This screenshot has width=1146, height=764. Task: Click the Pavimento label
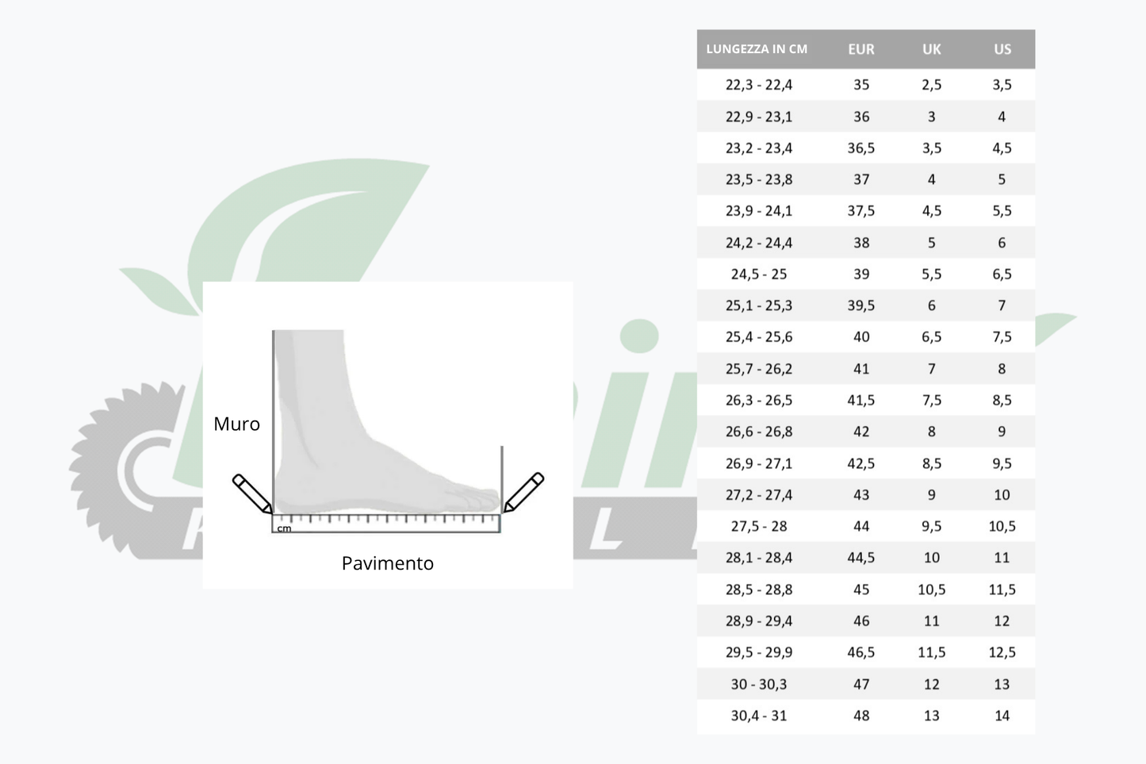(x=388, y=563)
